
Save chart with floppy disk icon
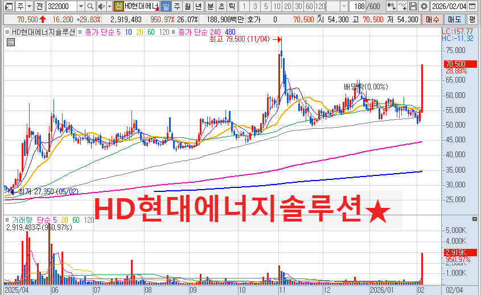413,6
